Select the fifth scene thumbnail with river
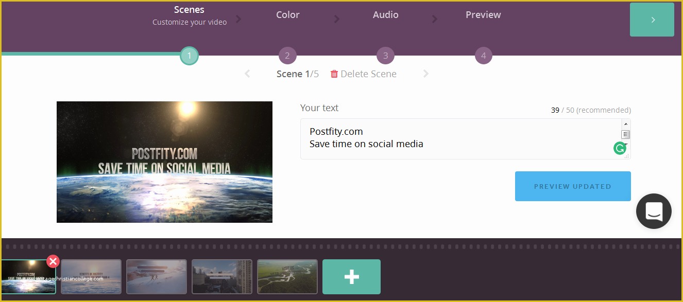This screenshot has width=683, height=302. click(287, 277)
